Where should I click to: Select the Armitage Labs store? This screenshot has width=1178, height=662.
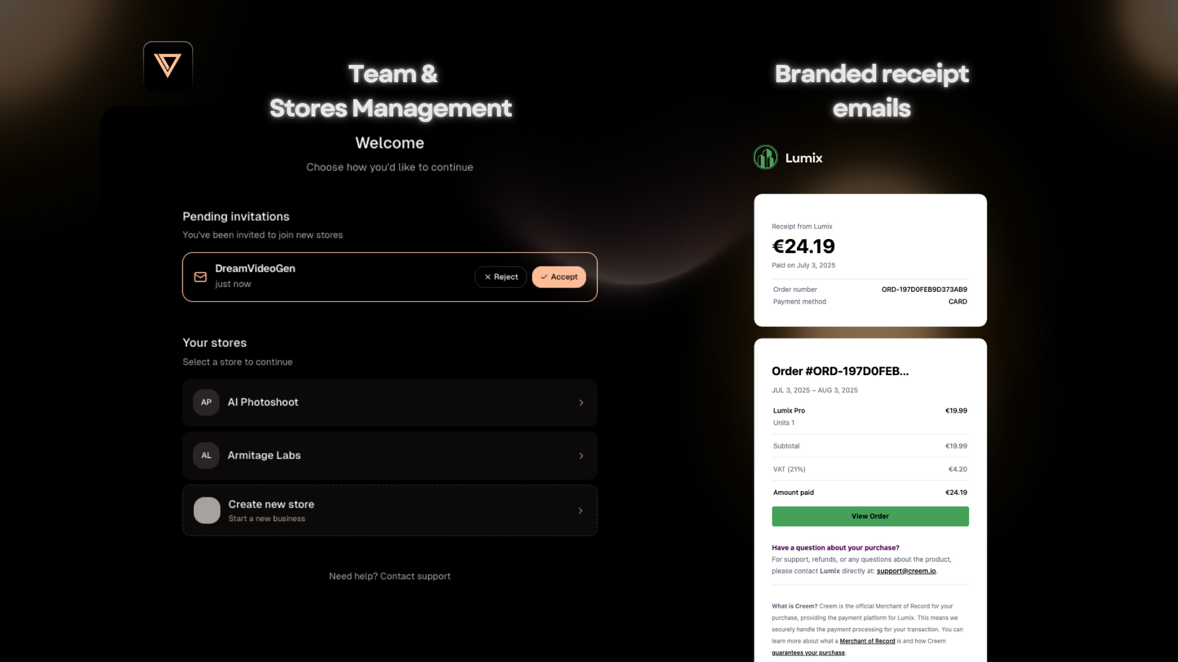[390, 455]
